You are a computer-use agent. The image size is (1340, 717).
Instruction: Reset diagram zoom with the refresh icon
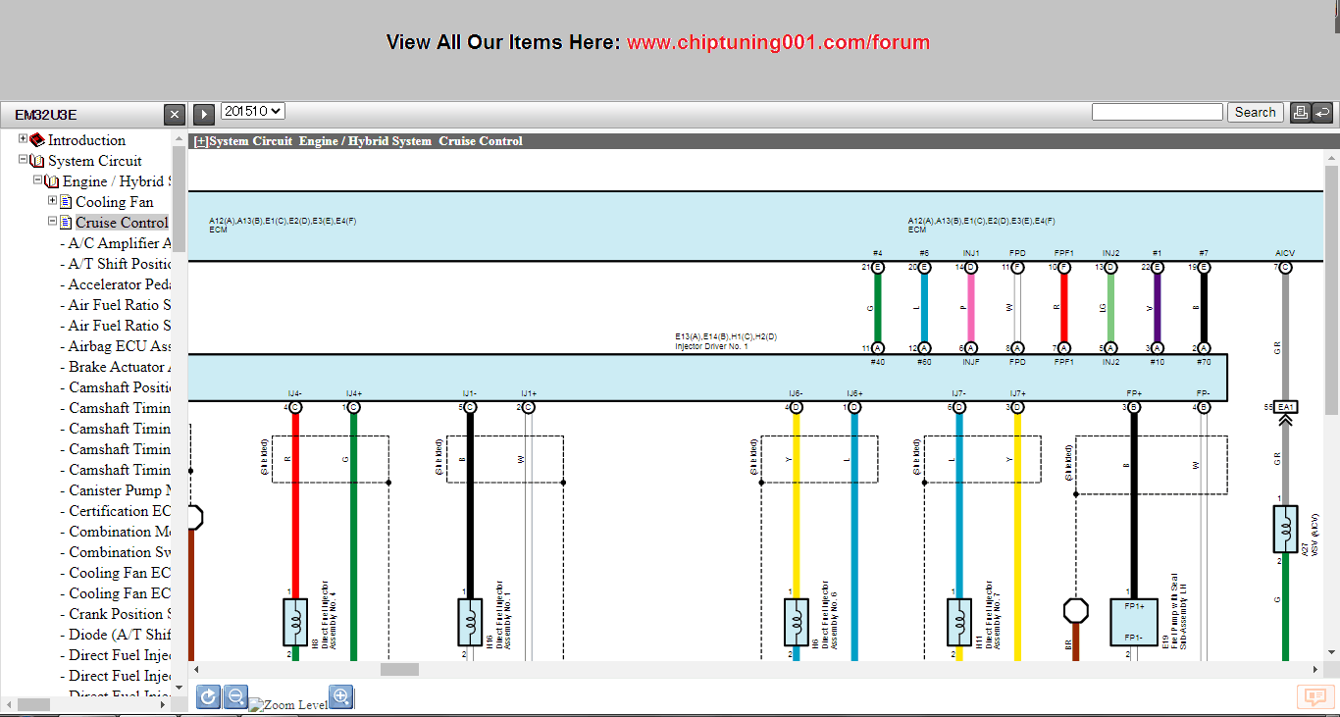pyautogui.click(x=208, y=697)
